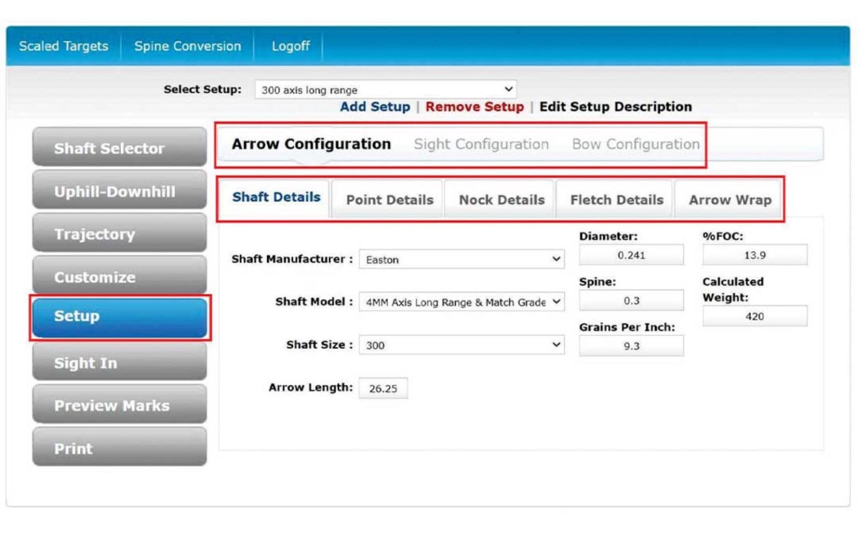Expand the Shaft Size dropdown

coord(461,345)
